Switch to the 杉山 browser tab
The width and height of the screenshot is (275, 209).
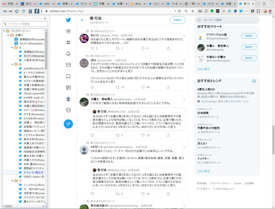tap(139, 3)
